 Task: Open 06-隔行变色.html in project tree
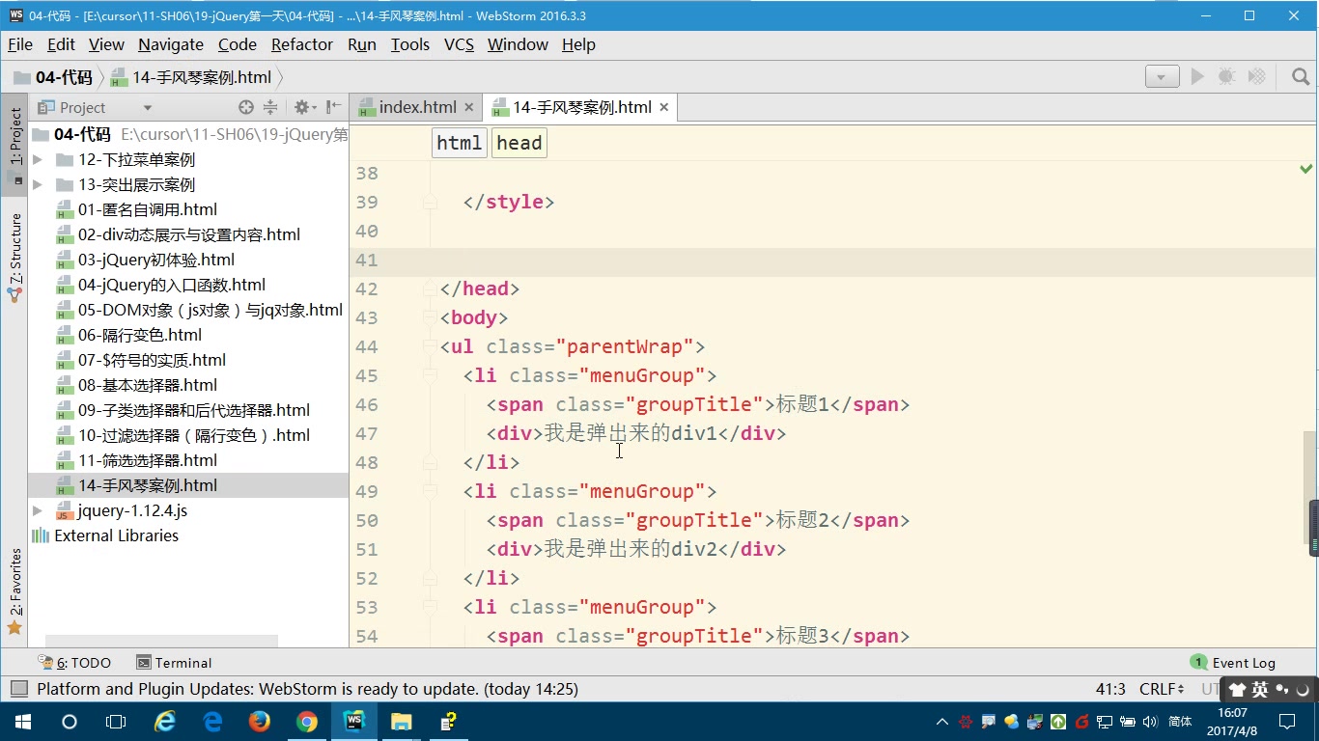click(139, 335)
